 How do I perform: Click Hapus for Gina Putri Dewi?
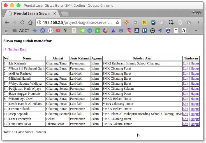[x=195, y=124]
